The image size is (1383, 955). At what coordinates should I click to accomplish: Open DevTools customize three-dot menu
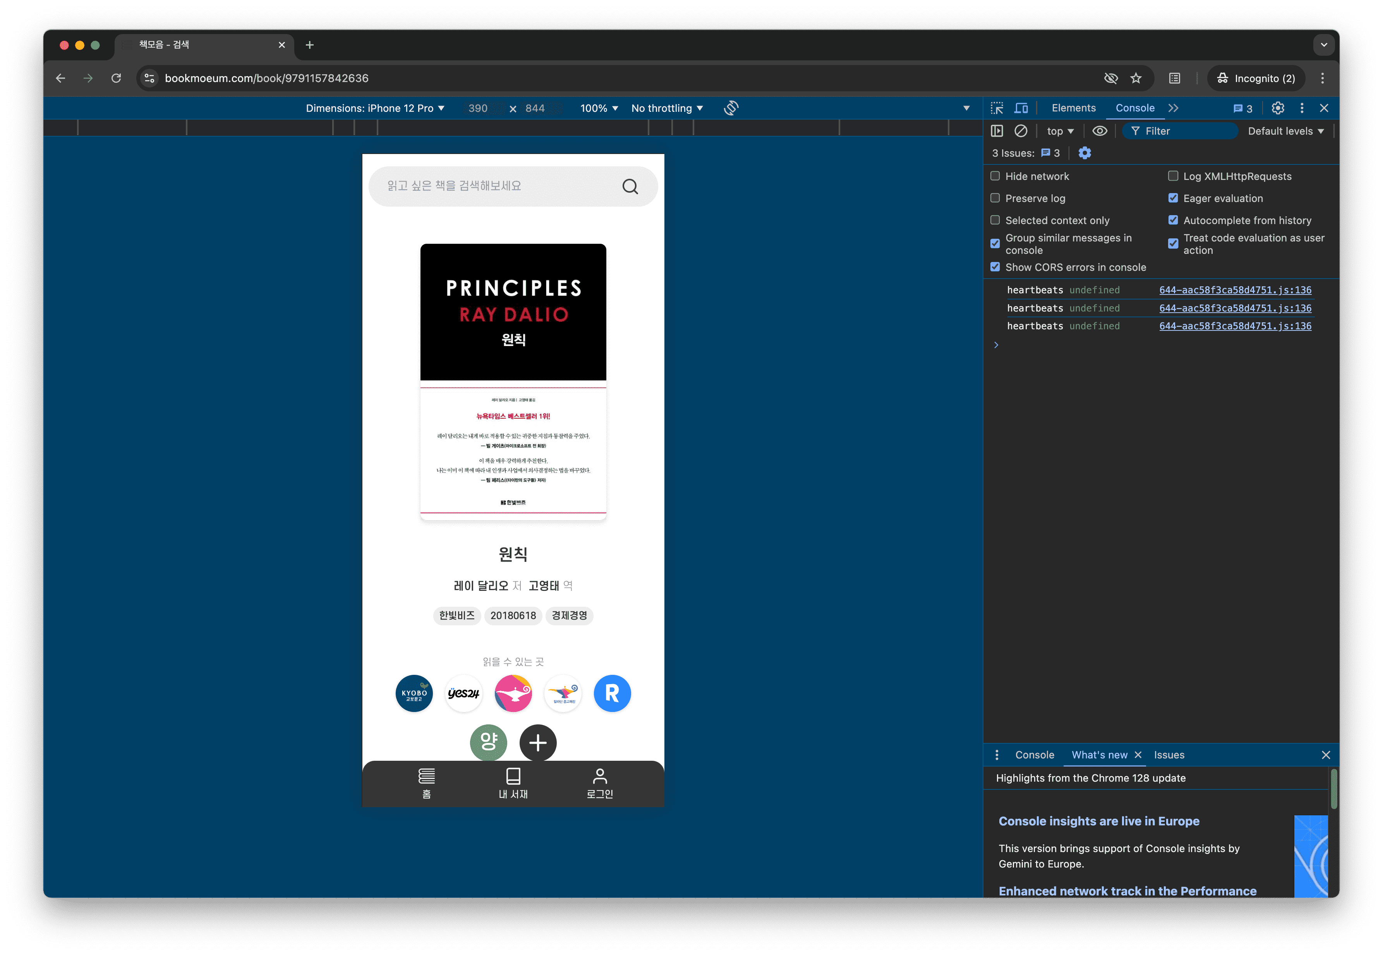pyautogui.click(x=1302, y=108)
